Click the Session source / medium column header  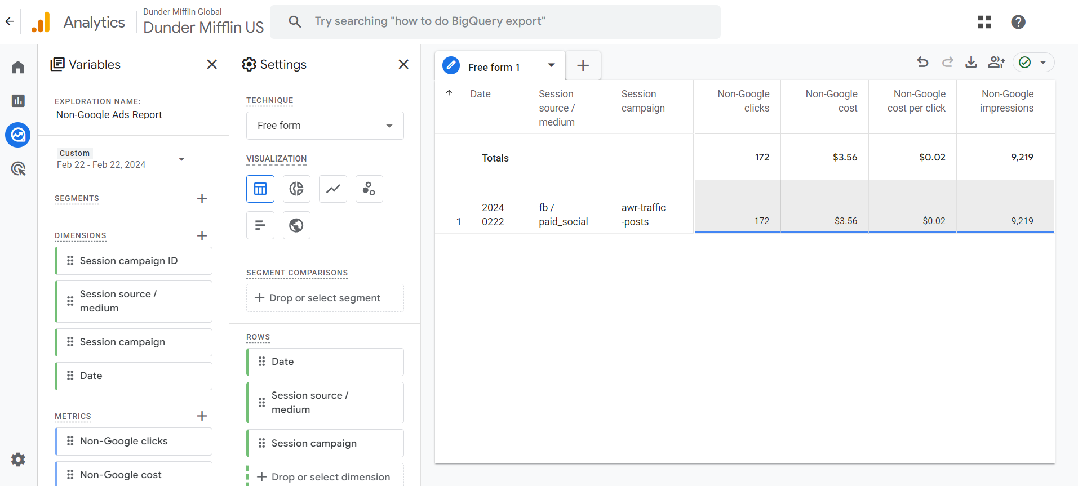point(557,108)
